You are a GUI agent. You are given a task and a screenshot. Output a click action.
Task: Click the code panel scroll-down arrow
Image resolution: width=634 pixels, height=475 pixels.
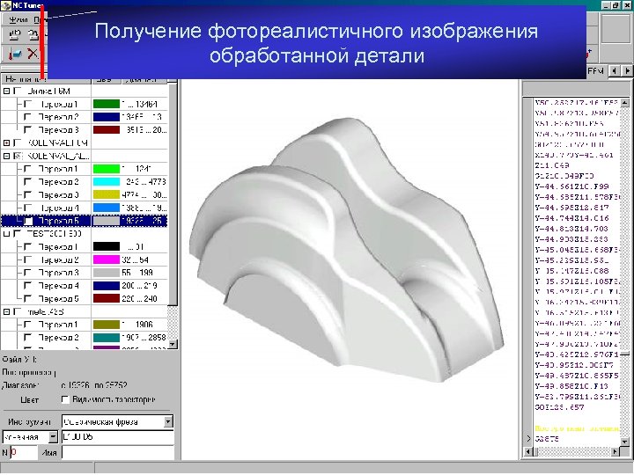pos(624,442)
